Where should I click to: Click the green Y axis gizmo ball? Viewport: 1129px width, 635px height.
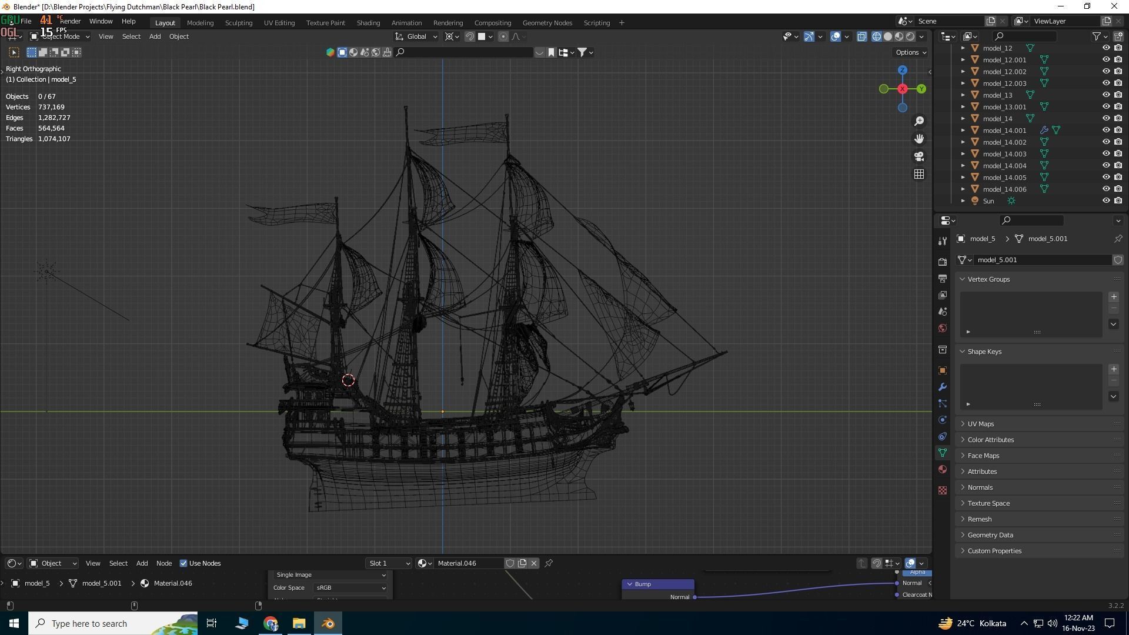pos(921,89)
